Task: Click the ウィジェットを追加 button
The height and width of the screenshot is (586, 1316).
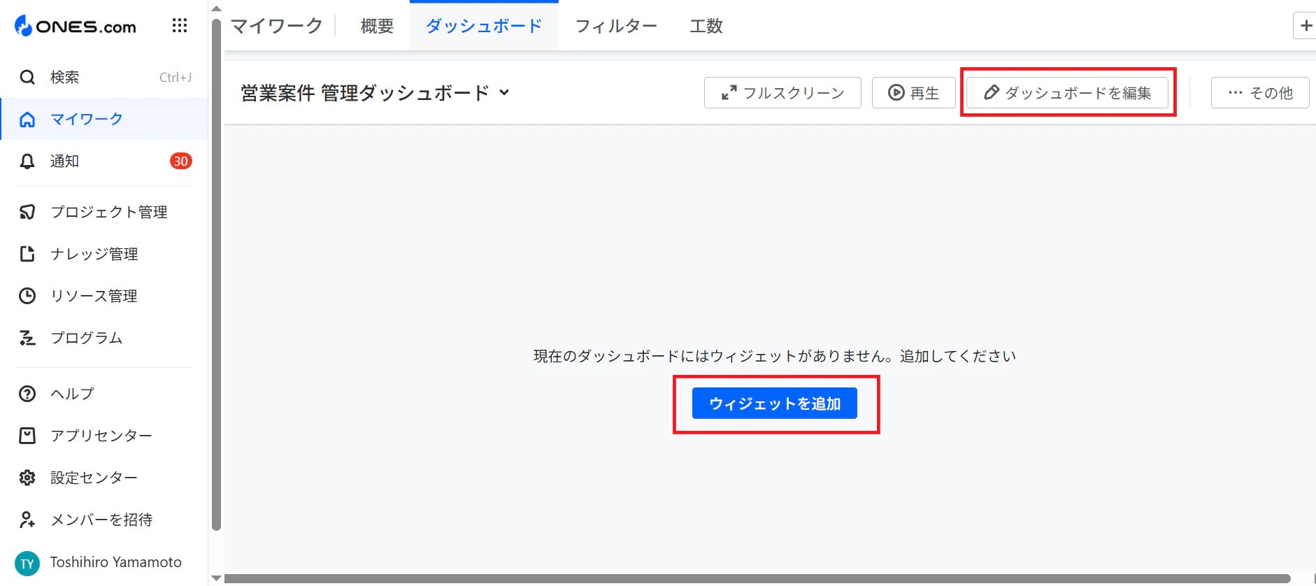Action: (x=775, y=403)
